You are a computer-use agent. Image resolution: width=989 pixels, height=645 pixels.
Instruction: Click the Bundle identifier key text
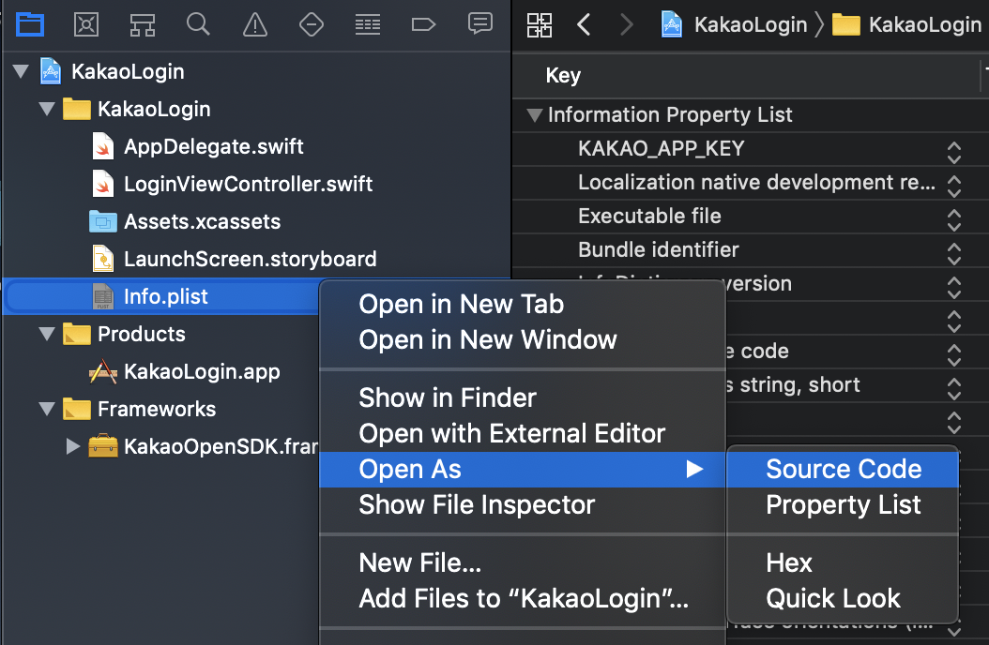click(658, 250)
